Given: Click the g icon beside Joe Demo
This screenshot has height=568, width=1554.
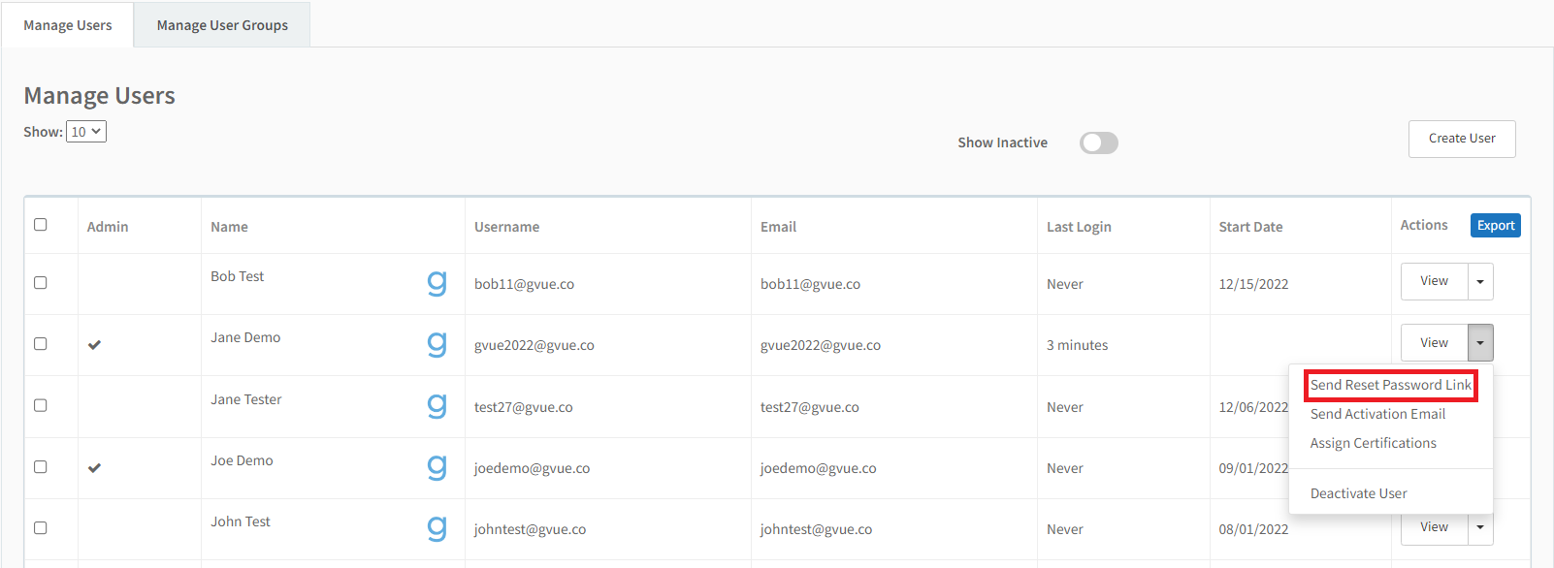Looking at the screenshot, I should 437,467.
